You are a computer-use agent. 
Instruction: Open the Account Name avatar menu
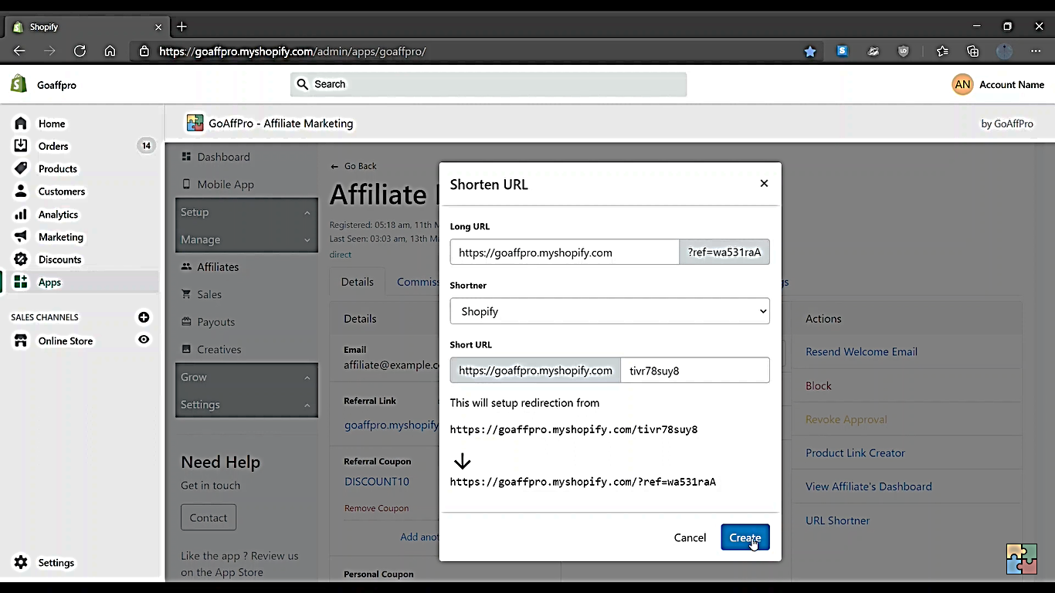tap(962, 85)
